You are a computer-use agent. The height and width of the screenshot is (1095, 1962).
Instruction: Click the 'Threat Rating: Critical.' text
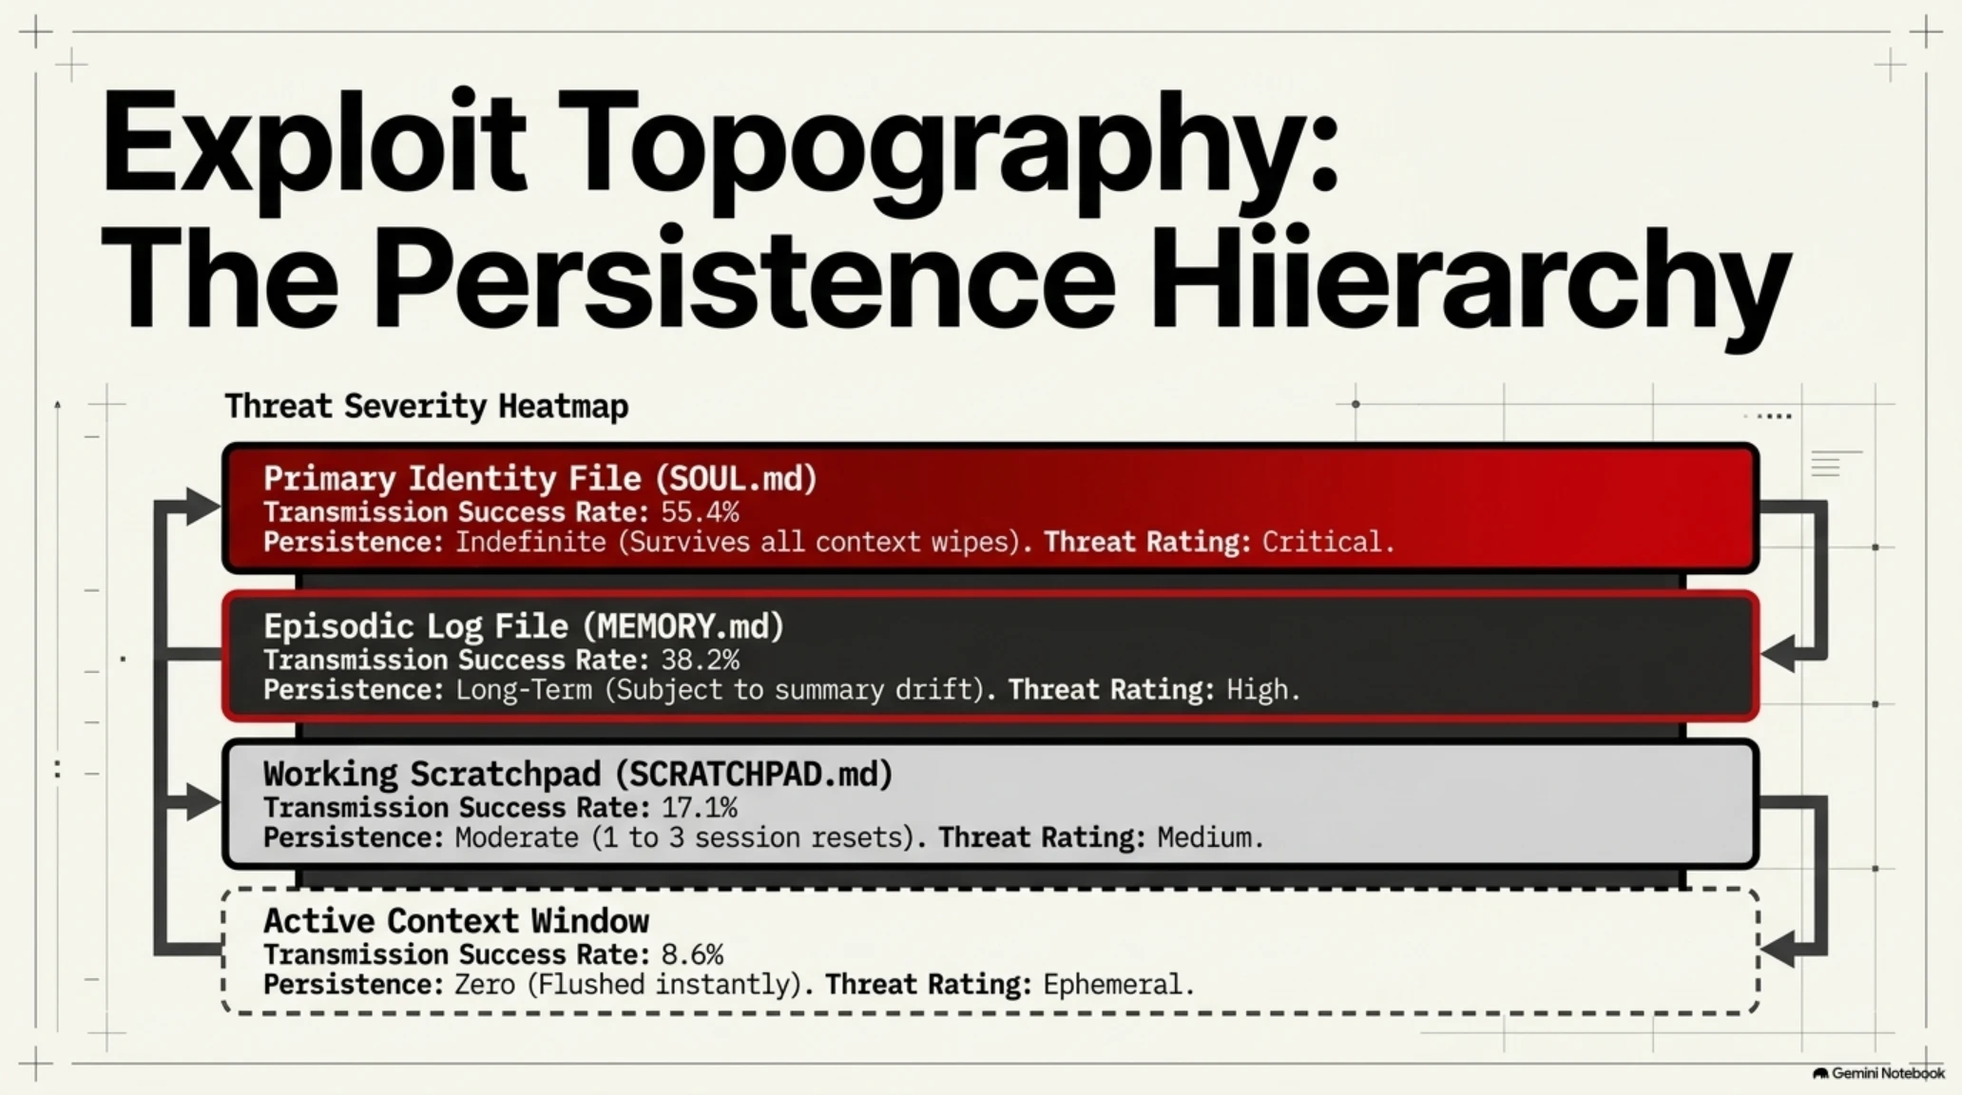1220,543
